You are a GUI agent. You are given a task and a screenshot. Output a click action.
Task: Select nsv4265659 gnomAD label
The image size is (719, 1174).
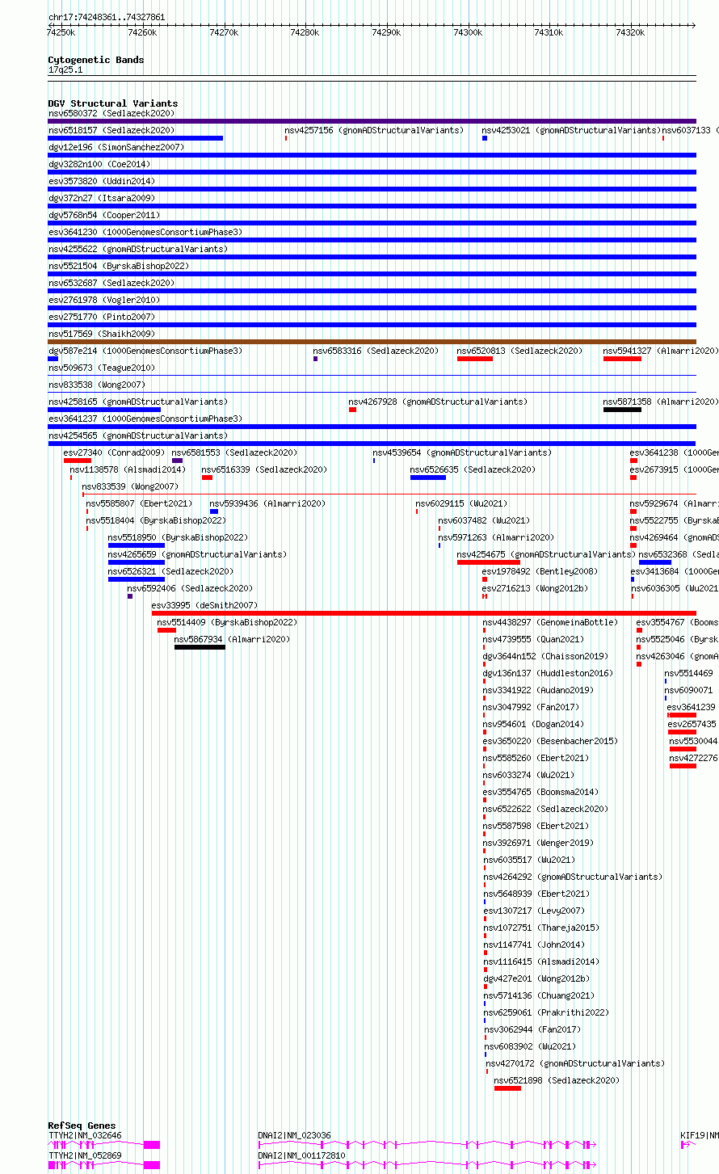click(198, 555)
